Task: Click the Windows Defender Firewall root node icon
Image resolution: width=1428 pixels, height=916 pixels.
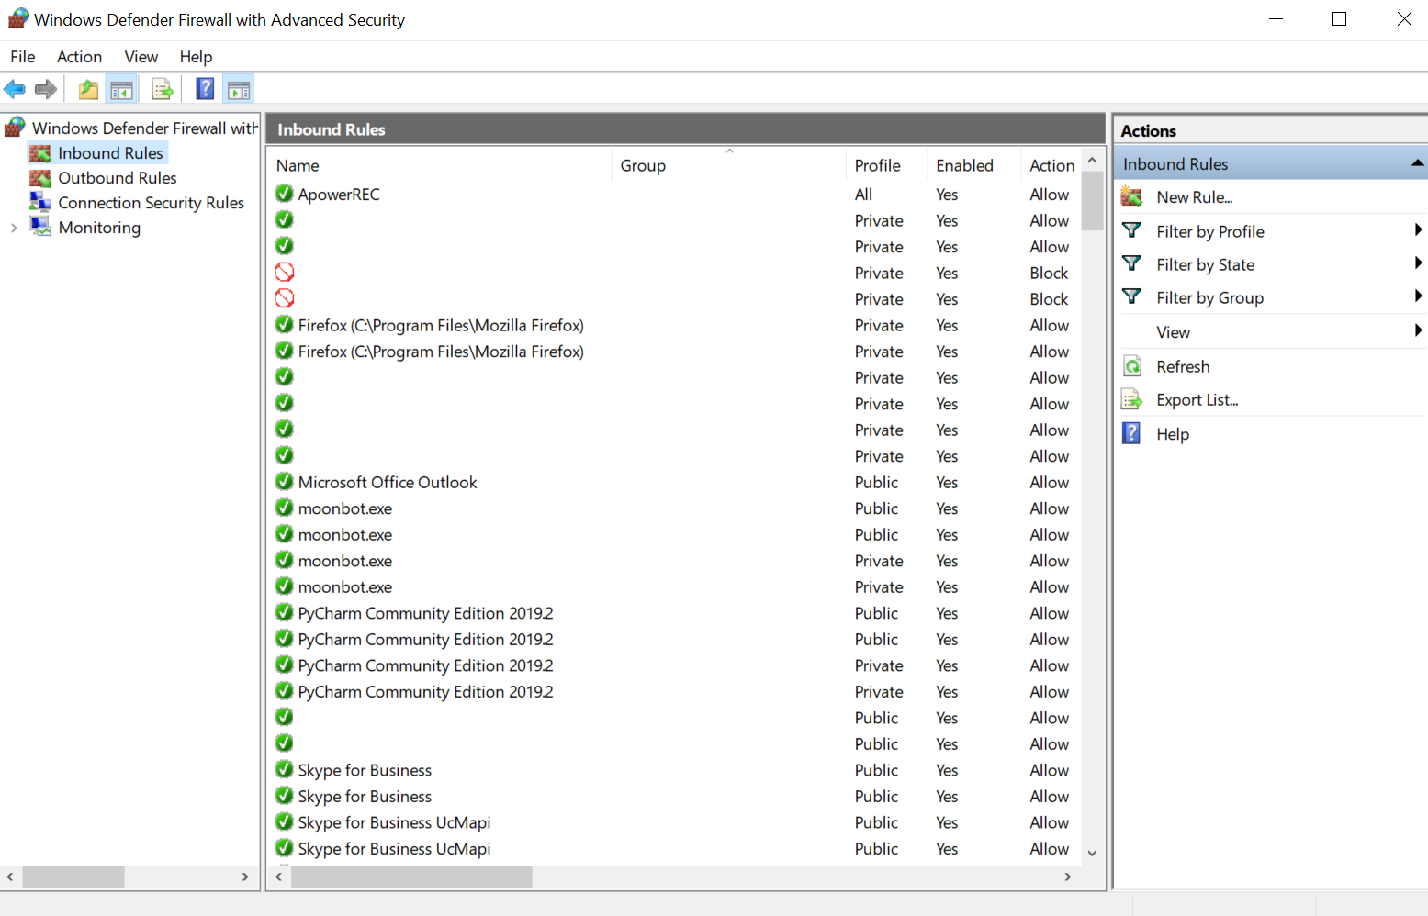Action: 16,127
